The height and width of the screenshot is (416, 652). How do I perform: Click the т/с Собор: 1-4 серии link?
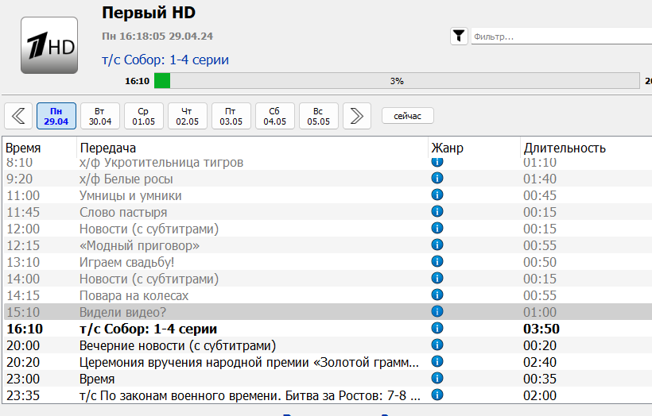coord(165,60)
